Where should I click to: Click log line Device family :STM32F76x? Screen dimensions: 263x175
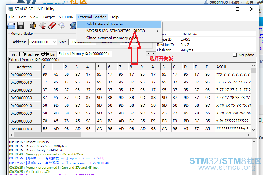37,150
